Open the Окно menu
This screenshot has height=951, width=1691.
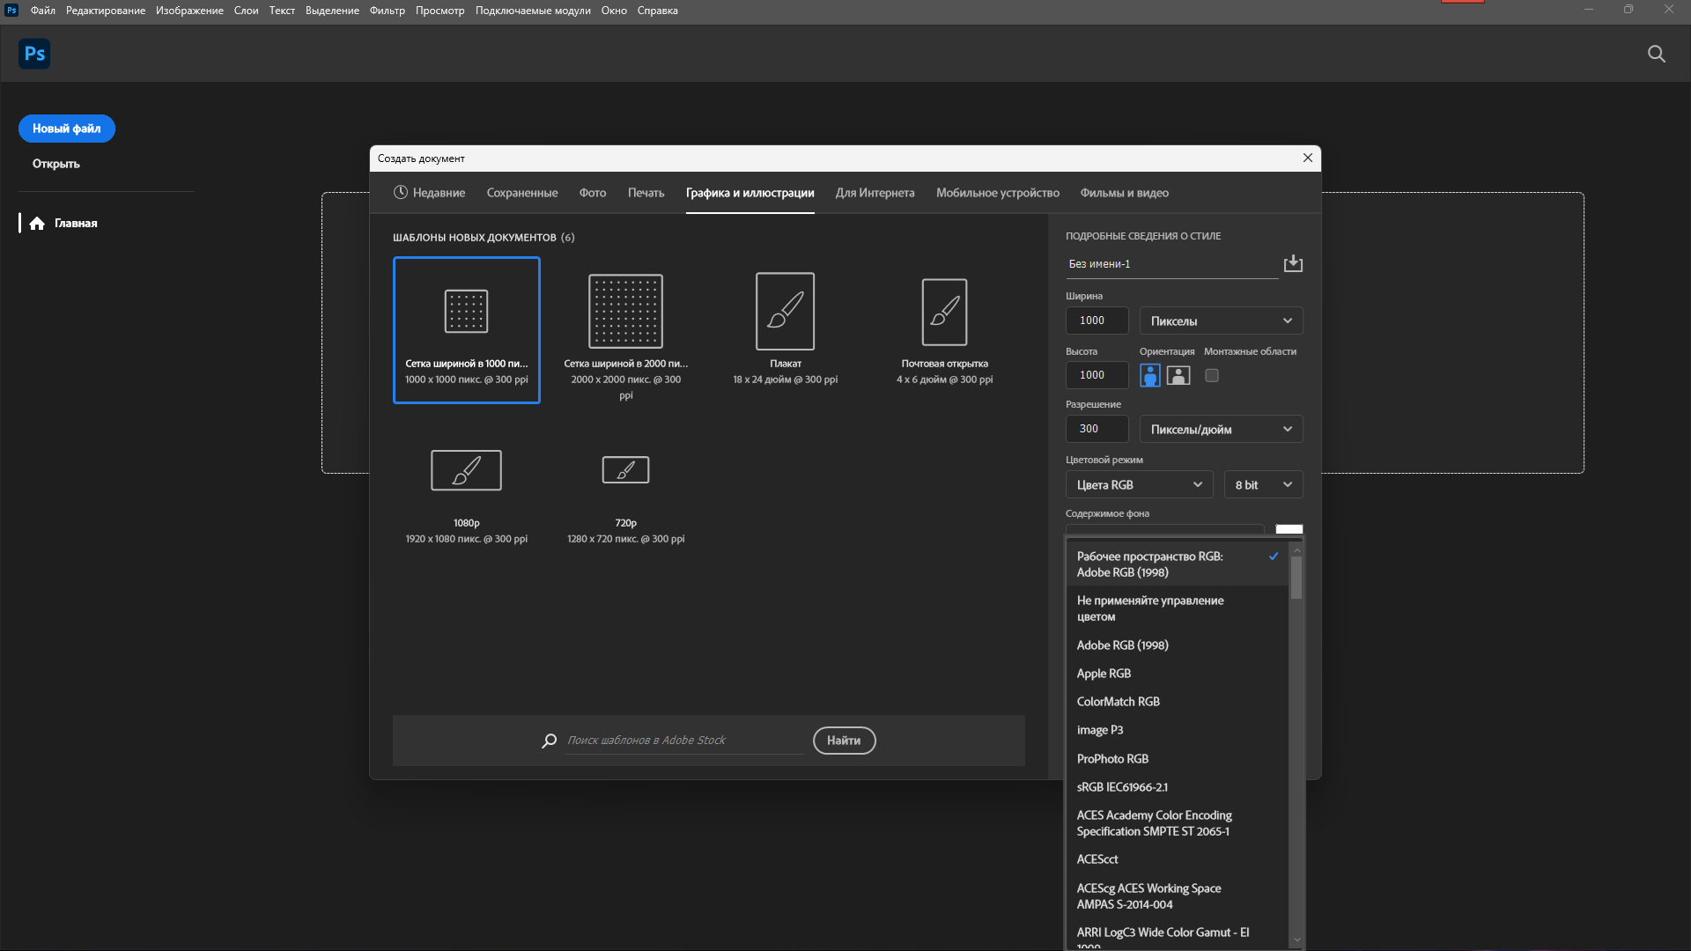pos(614,11)
